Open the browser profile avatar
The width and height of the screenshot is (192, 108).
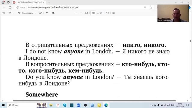pyautogui.click(x=3, y=2)
